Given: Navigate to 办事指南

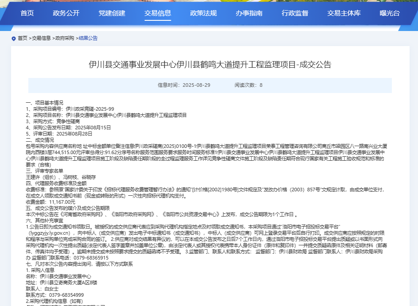Looking at the screenshot, I should point(249,13).
